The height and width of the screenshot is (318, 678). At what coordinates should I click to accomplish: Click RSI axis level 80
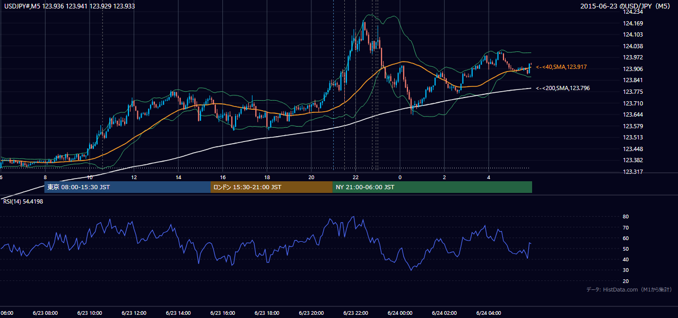[625, 217]
